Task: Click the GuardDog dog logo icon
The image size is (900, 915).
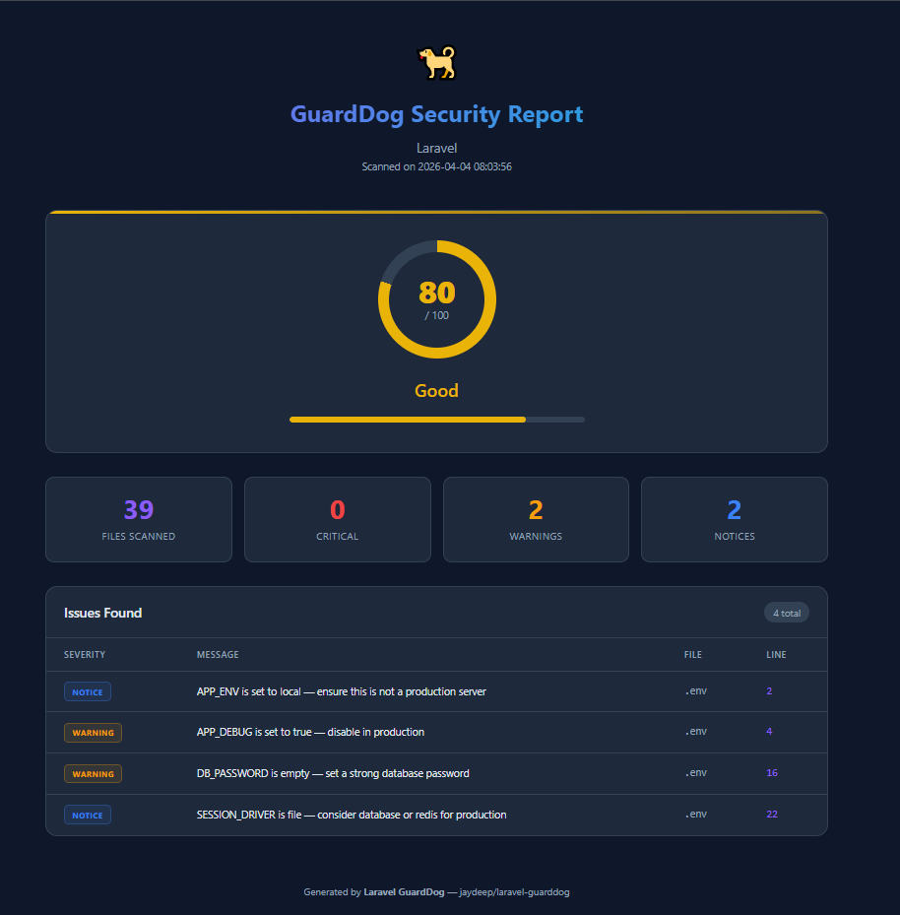Action: [436, 63]
